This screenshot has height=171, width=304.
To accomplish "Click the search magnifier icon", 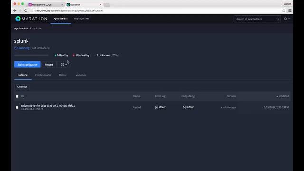I will pyautogui.click(x=277, y=19).
